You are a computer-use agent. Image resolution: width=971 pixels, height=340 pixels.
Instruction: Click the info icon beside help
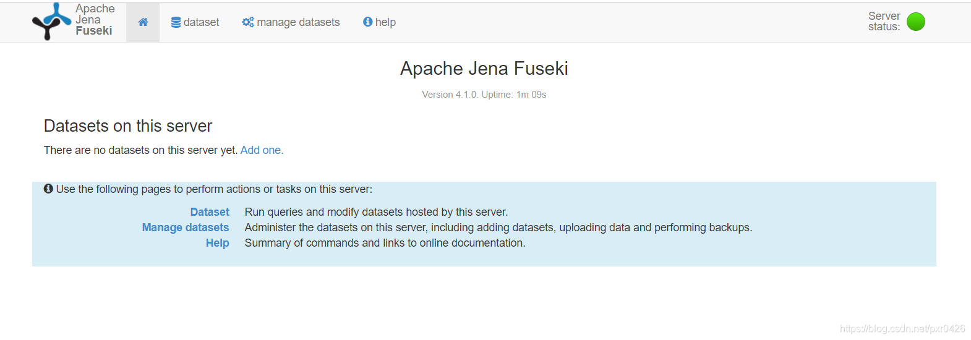point(368,22)
